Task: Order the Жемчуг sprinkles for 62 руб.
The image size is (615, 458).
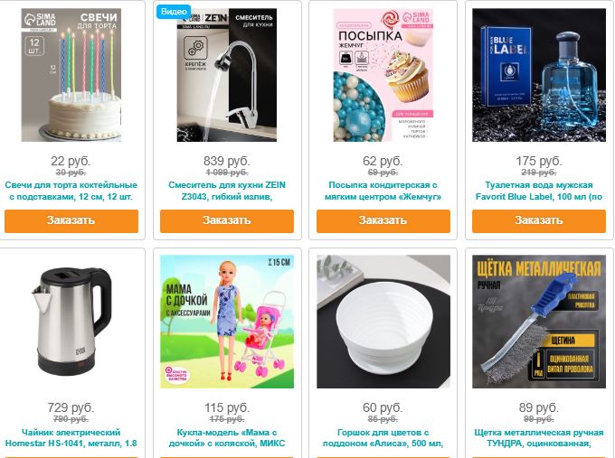Action: pos(383,221)
